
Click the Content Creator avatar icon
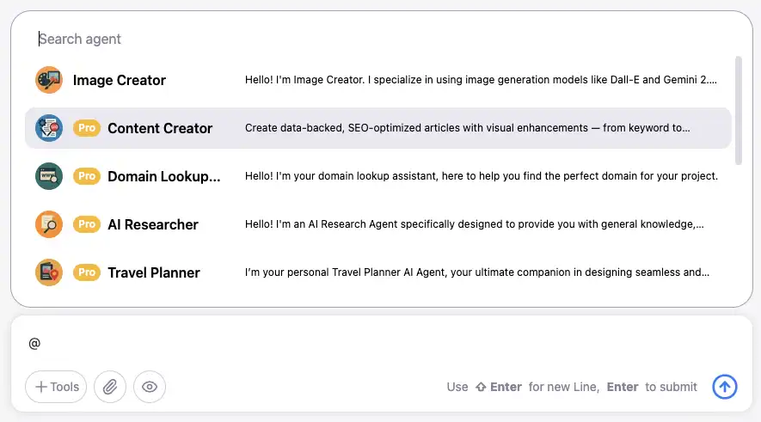coord(48,128)
